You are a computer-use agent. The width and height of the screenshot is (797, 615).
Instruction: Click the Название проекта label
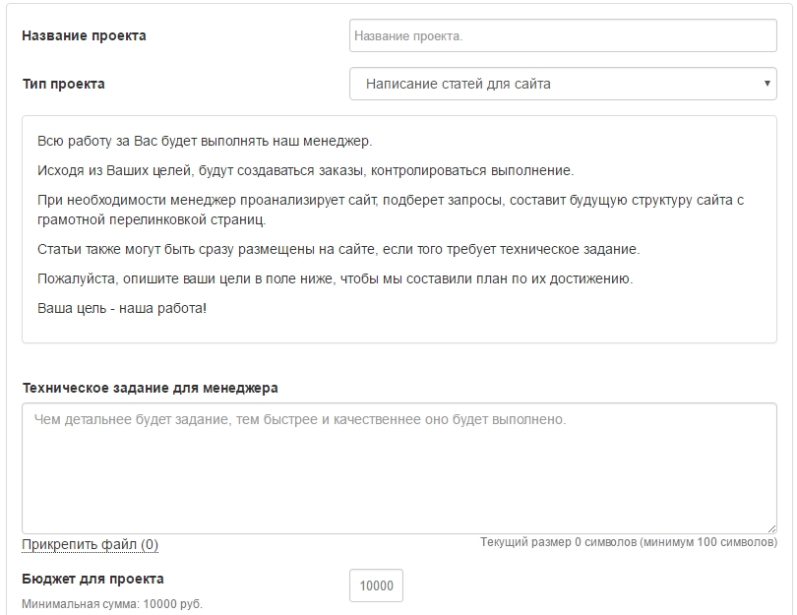[x=84, y=35]
